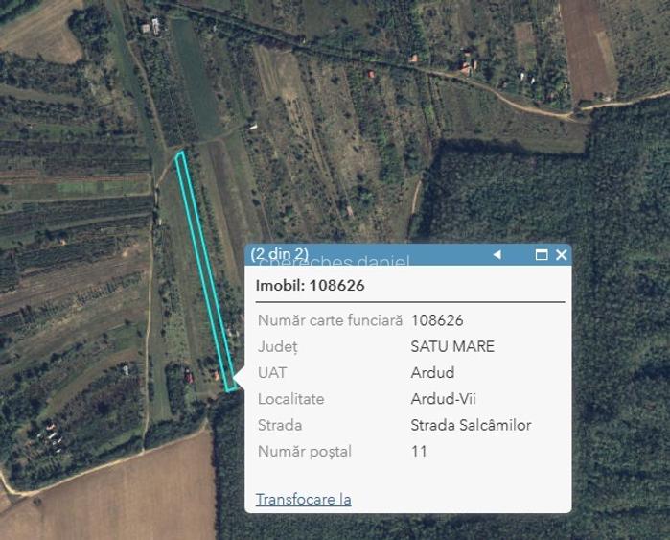Click 'Strada Salcâmilor' street value
Viewport: 670px width, 540px height.
point(471,425)
